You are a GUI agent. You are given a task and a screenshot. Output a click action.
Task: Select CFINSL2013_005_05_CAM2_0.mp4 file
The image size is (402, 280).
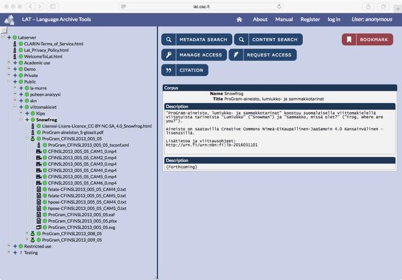pos(82,157)
